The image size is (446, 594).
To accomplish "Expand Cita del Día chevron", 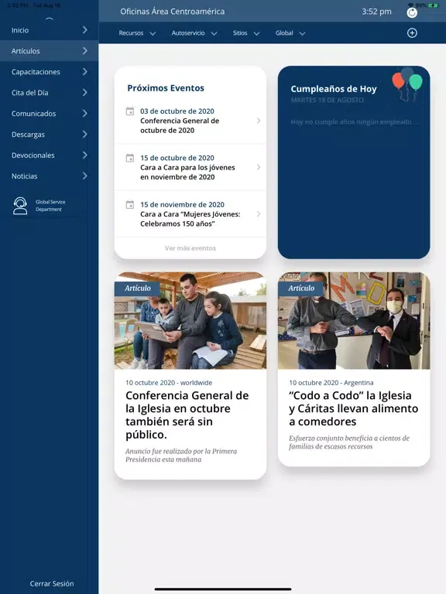I will click(85, 93).
